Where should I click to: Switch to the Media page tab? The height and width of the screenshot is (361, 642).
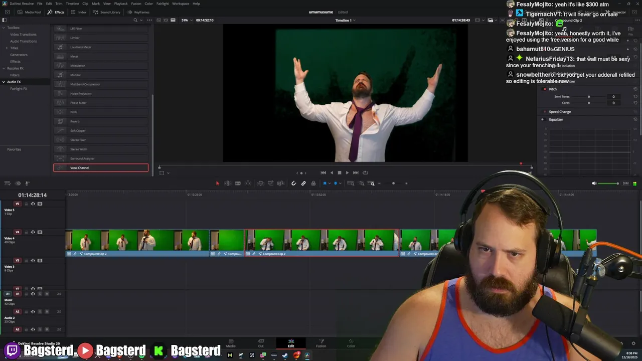point(231,343)
